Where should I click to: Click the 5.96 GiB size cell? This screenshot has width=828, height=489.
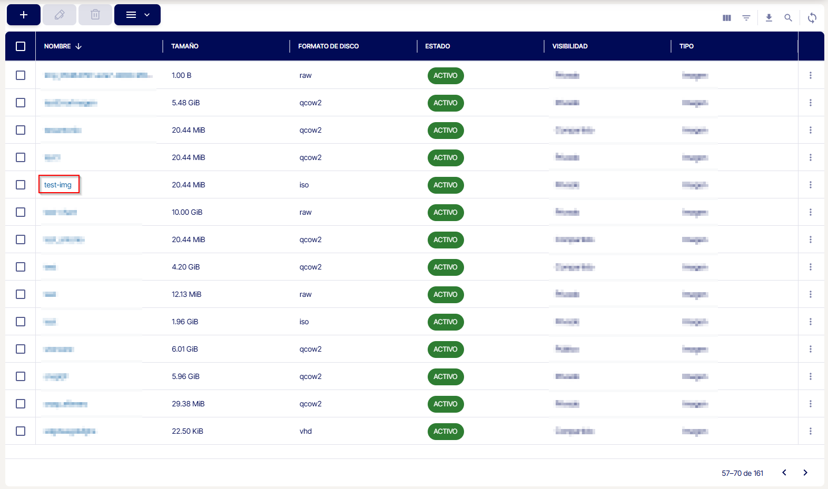(x=185, y=376)
